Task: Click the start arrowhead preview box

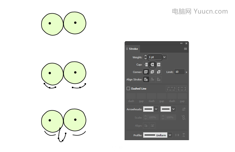Action: click(148, 109)
